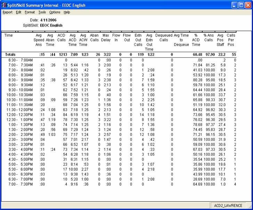Select the 5:30 - 6:00PM interval row

119,169
